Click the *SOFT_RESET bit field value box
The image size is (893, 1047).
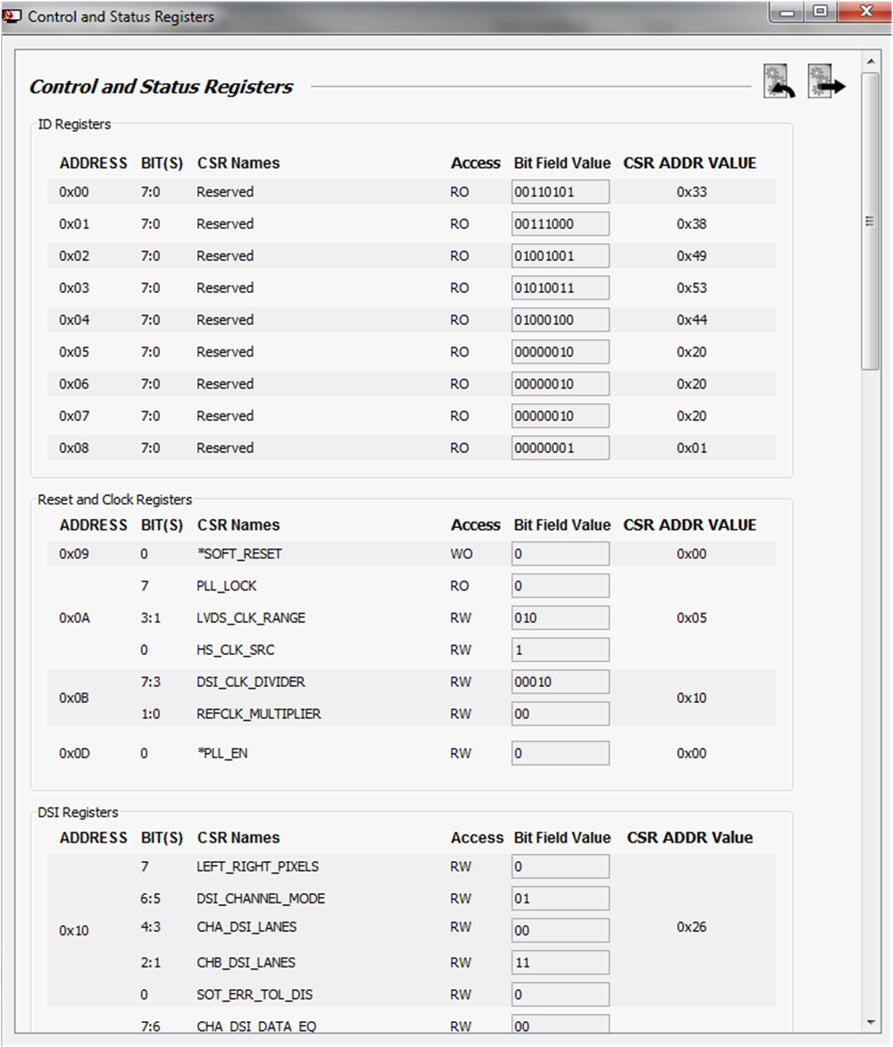click(x=560, y=554)
